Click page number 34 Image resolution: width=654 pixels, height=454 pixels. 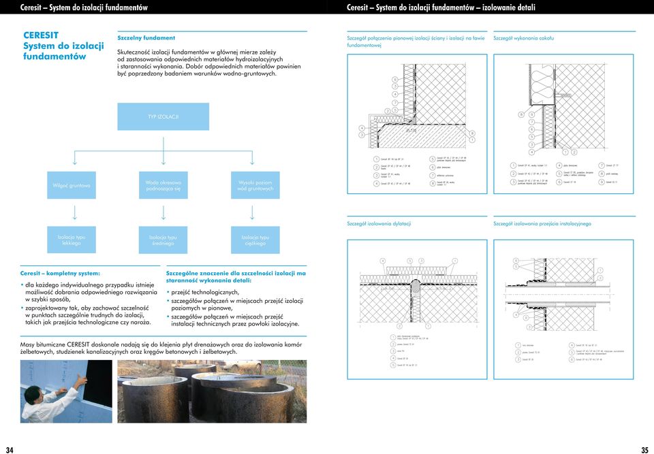click(x=10, y=450)
